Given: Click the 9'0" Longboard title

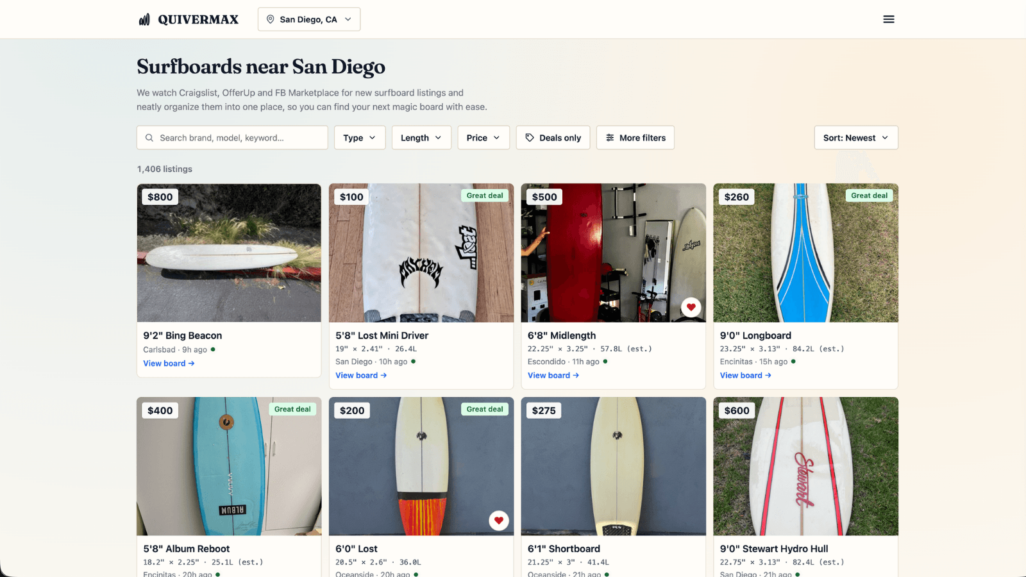Looking at the screenshot, I should coord(755,335).
